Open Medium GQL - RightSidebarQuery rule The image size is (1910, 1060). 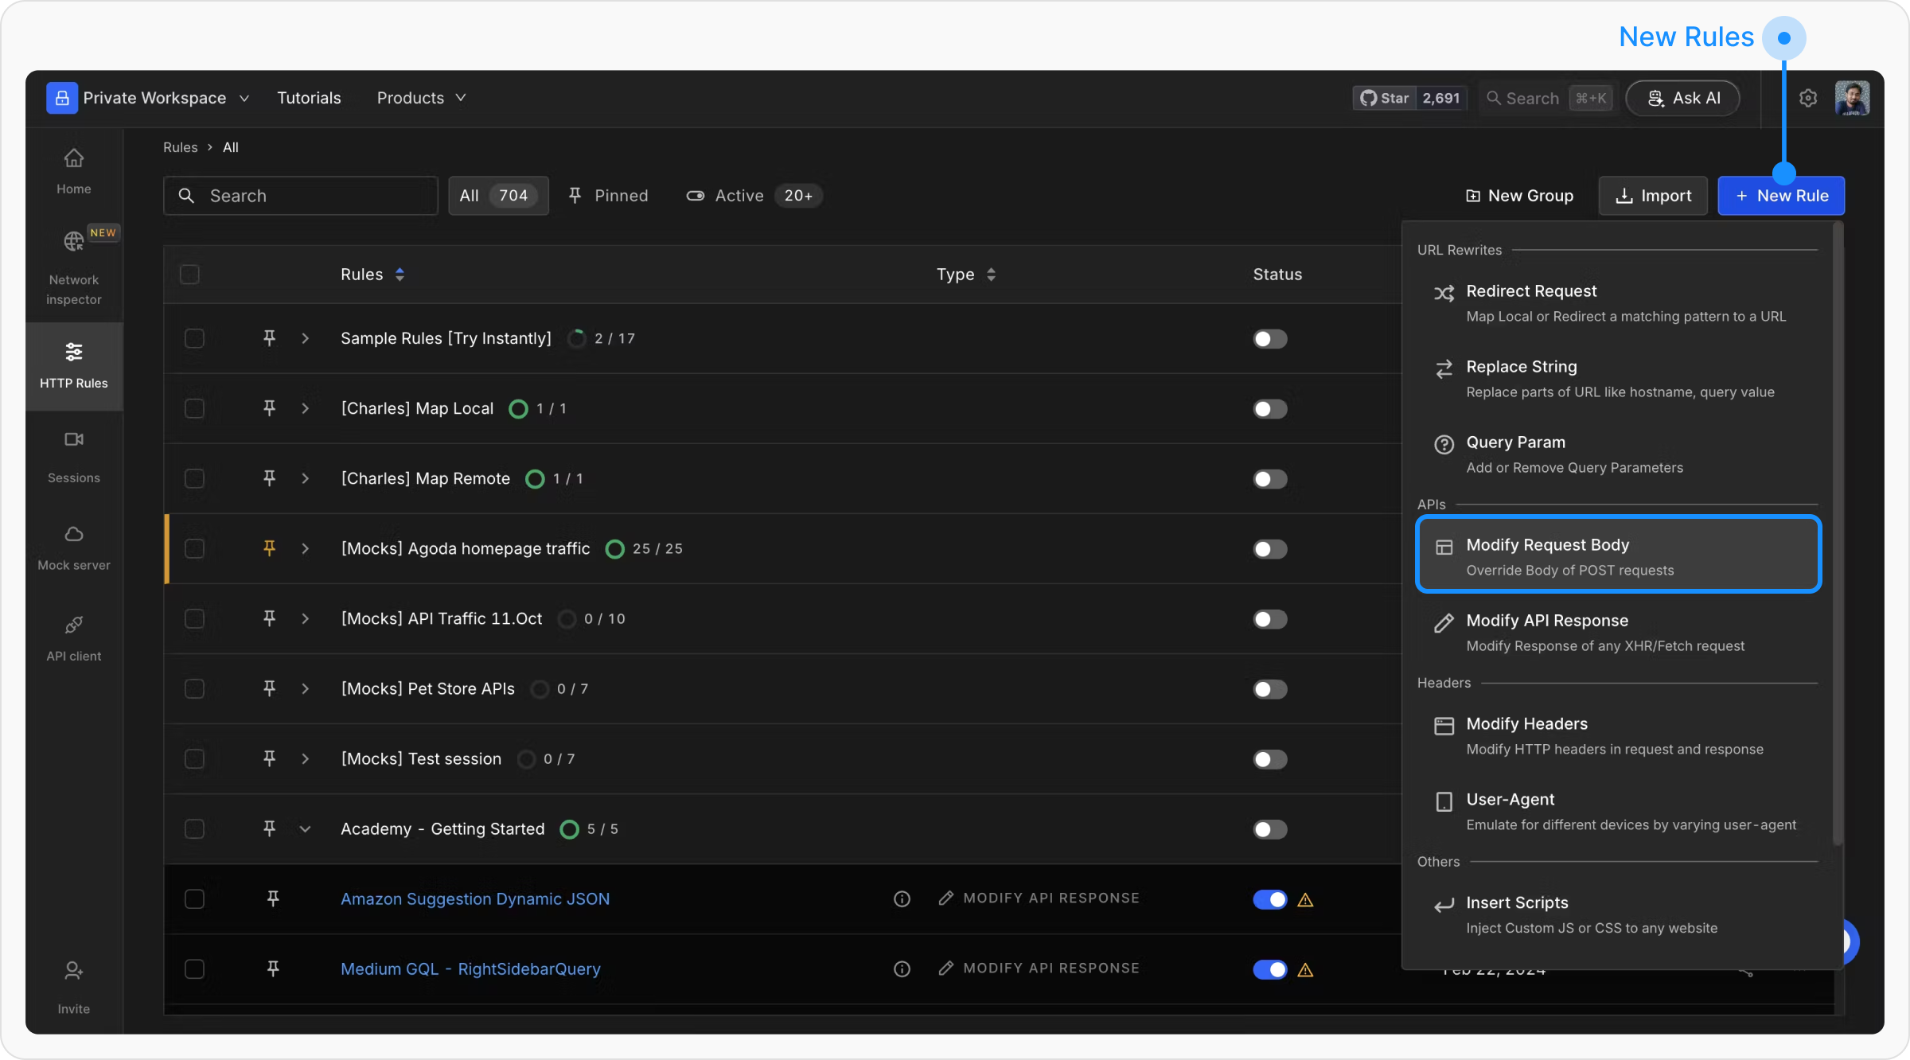pyautogui.click(x=470, y=969)
